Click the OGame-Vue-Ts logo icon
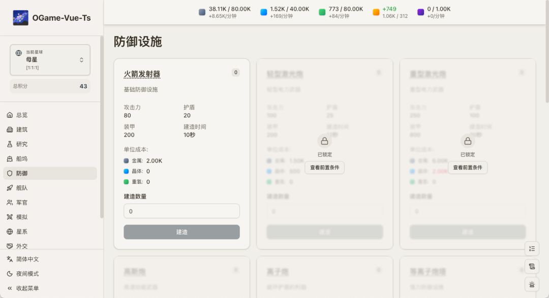This screenshot has height=298, width=549. (x=21, y=18)
